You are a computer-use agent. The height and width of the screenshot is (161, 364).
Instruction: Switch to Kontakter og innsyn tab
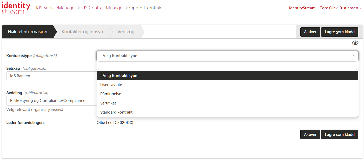(82, 32)
